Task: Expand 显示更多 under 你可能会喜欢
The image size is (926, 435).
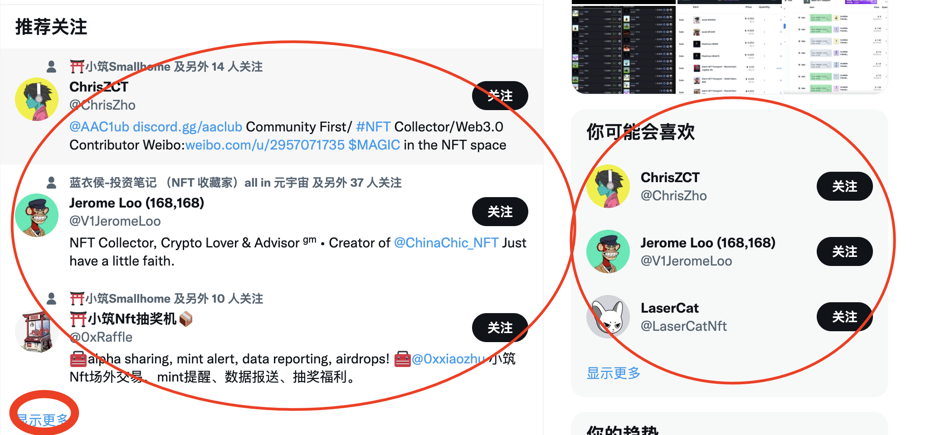Action: pos(613,373)
